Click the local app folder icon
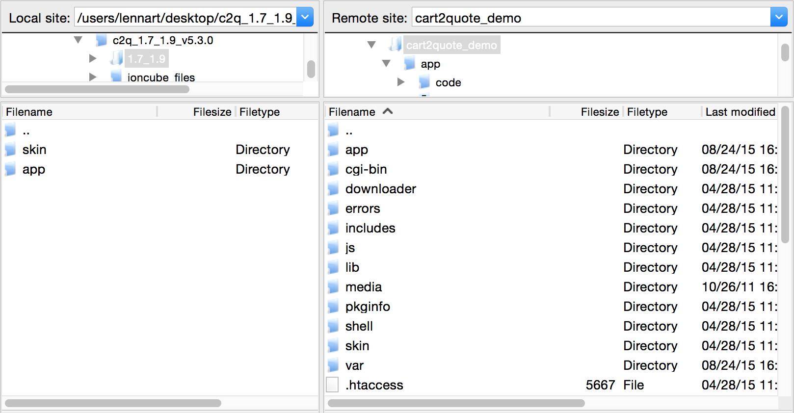Screen dimensions: 794x413 [x=10, y=169]
